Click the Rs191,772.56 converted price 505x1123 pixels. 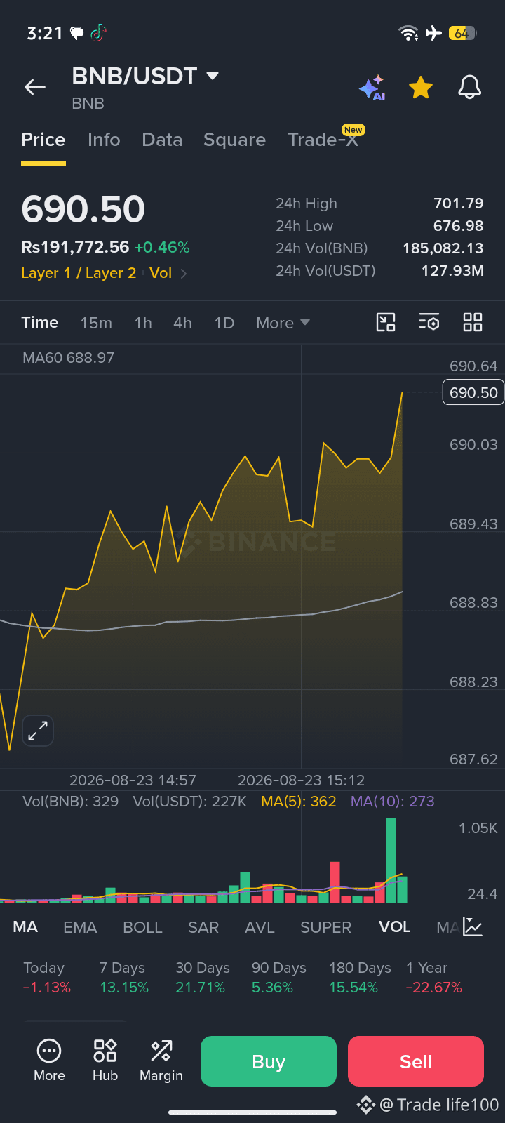(75, 247)
